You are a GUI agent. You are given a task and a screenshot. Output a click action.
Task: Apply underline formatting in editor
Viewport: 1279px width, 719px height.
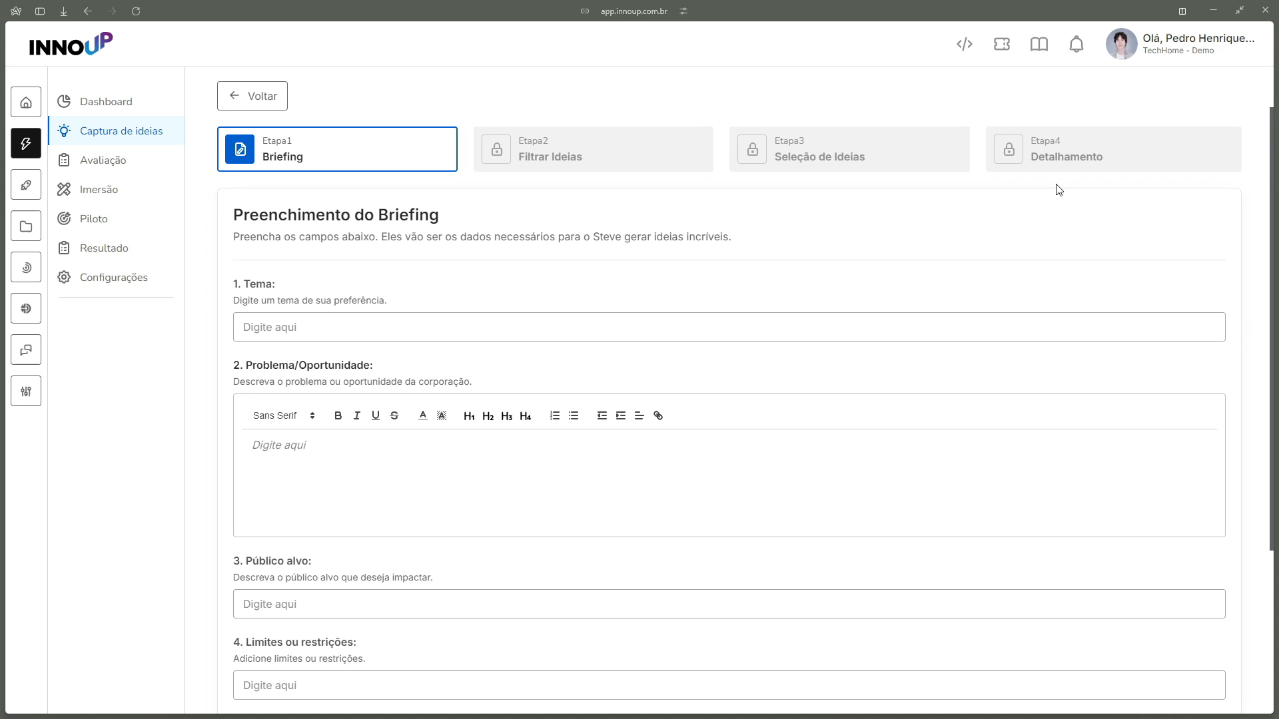pos(375,415)
